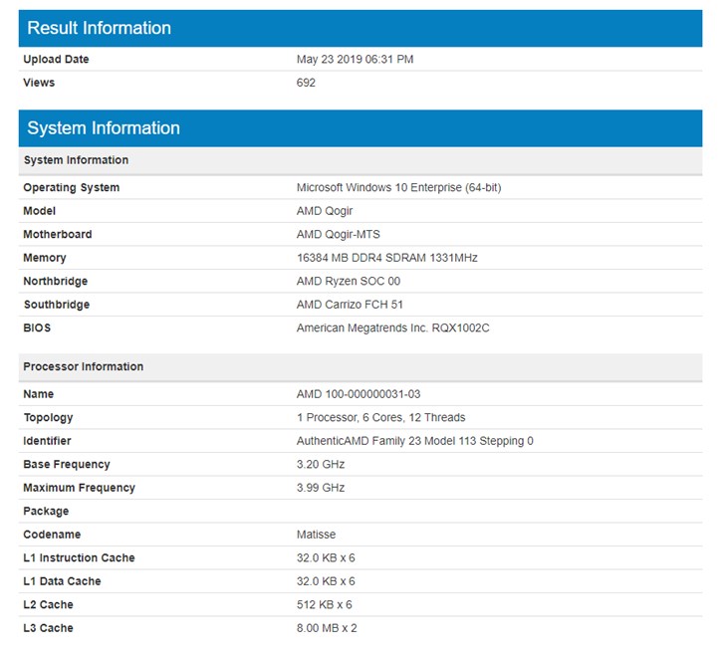
Task: Click the Base Frequency label
Action: tap(67, 465)
